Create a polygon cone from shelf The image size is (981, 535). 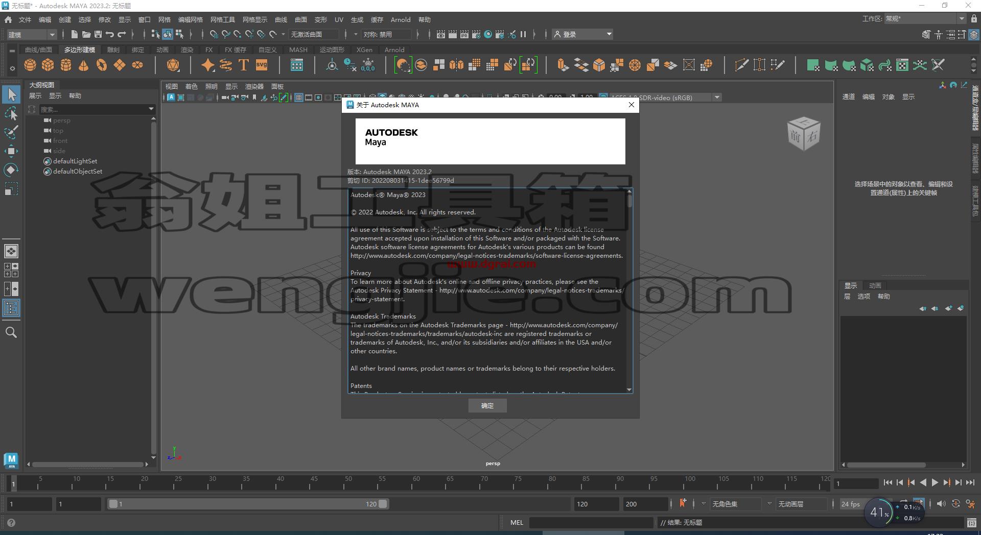pos(84,65)
